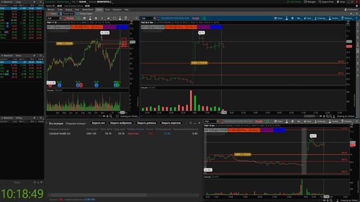Open chart settings gear, lower right chart
The height and width of the screenshot is (202, 360).
[292, 121]
